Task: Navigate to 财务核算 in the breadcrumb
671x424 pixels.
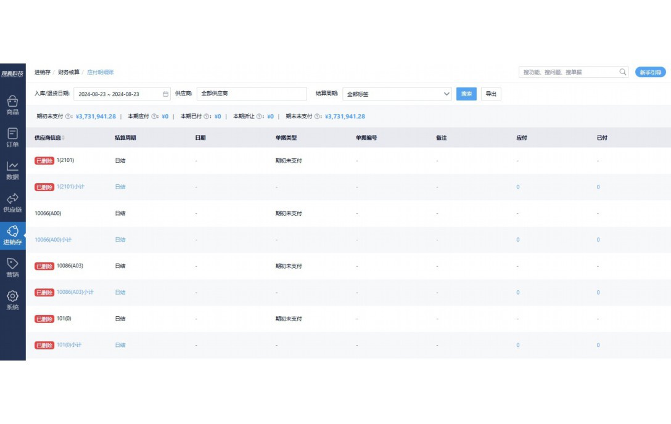Action: tap(68, 72)
